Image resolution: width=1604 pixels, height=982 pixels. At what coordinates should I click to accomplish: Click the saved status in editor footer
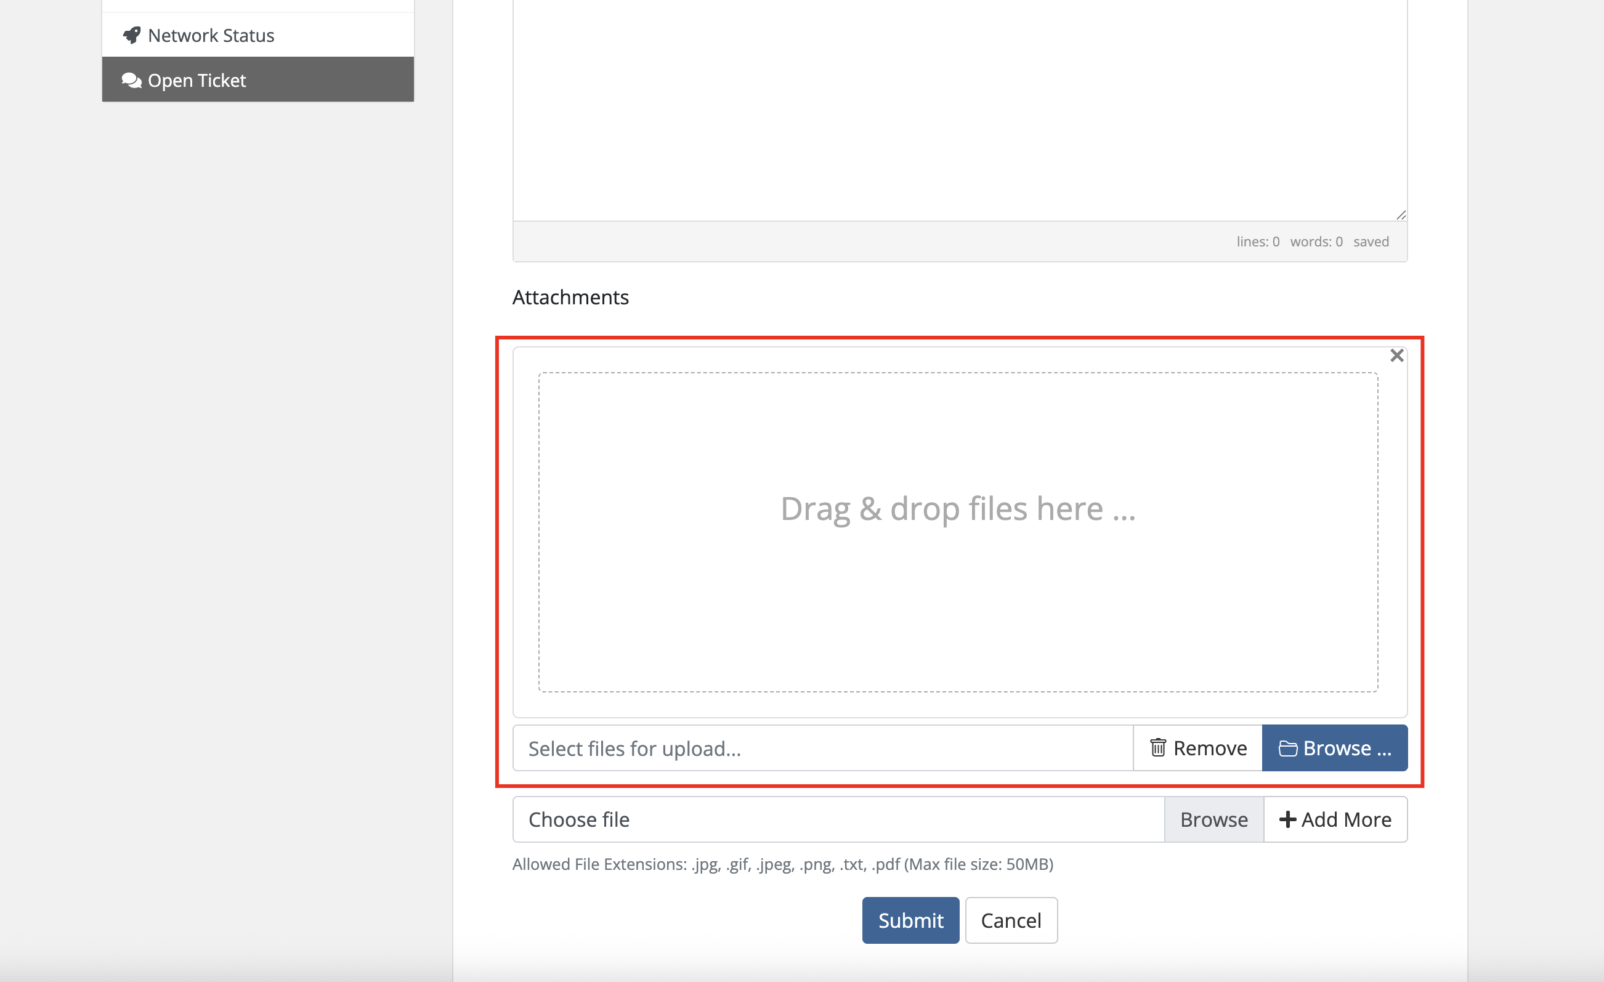click(x=1371, y=241)
